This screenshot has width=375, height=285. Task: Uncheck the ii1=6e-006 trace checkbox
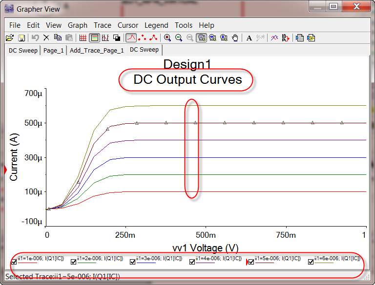click(x=311, y=262)
